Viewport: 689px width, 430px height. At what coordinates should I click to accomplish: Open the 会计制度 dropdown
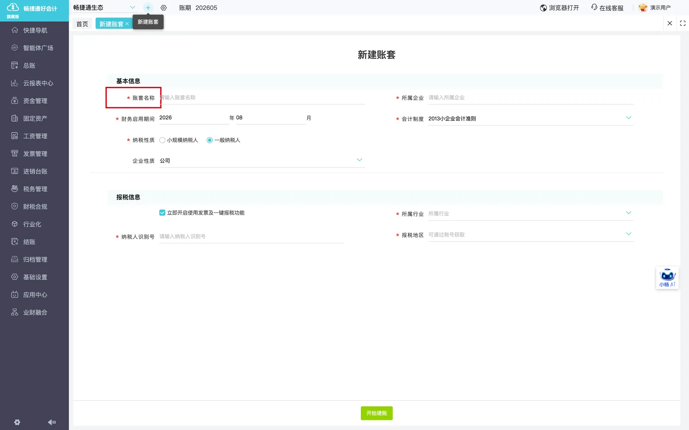point(531,118)
